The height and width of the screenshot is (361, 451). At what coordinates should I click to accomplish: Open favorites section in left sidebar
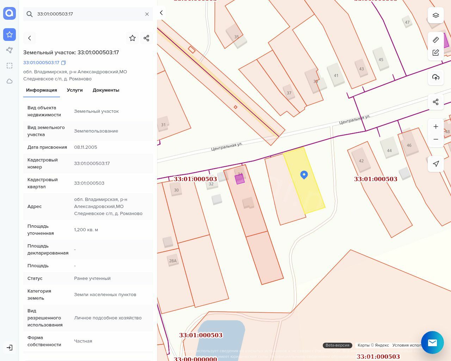point(10,35)
